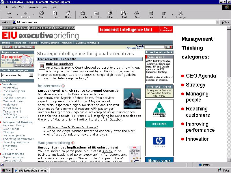Screen dimensions: 231x173
Task: Click the Economist Group Sites button
Action: tap(15, 28)
